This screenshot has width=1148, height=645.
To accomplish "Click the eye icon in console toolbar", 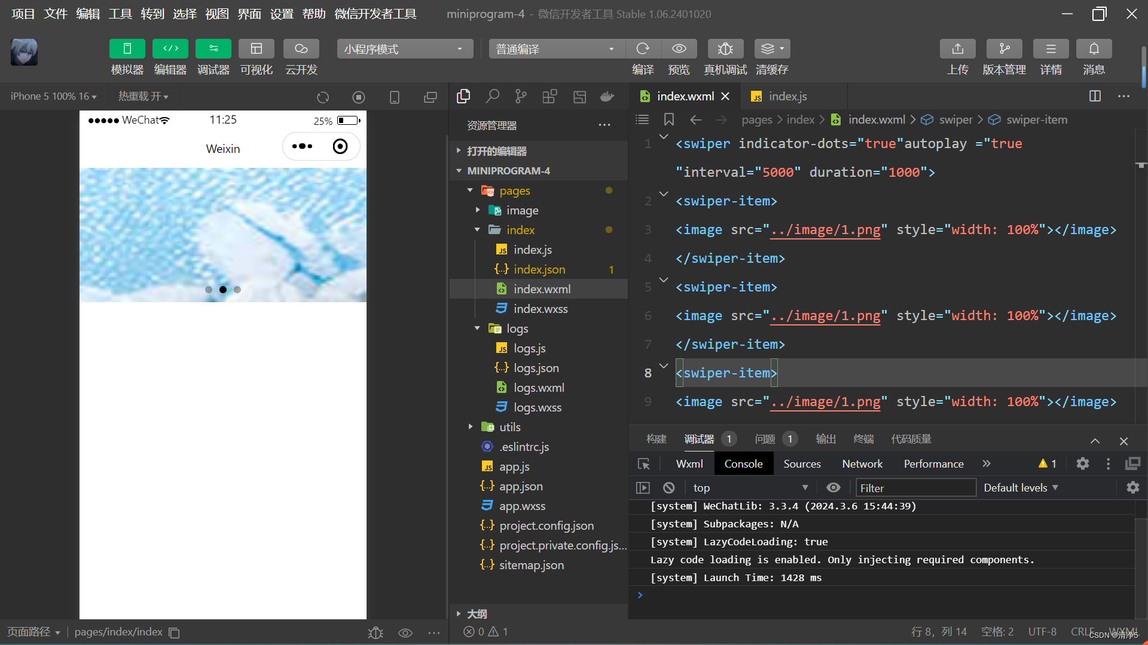I will [833, 488].
